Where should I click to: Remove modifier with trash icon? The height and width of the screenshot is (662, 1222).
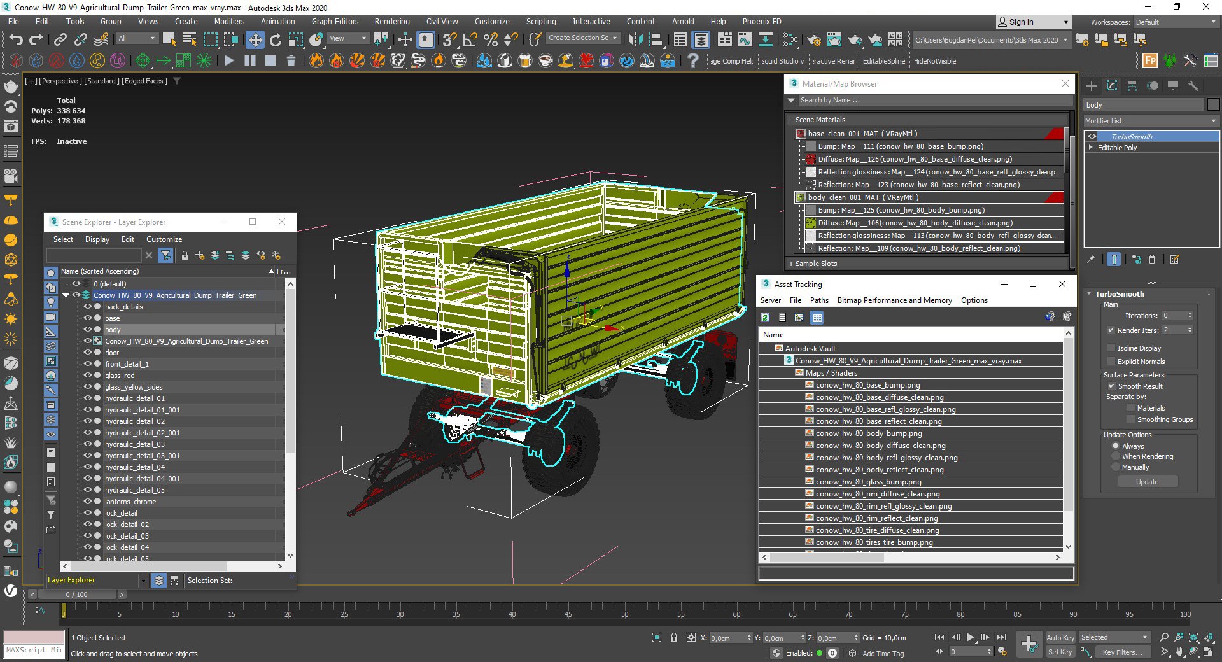pos(1152,259)
